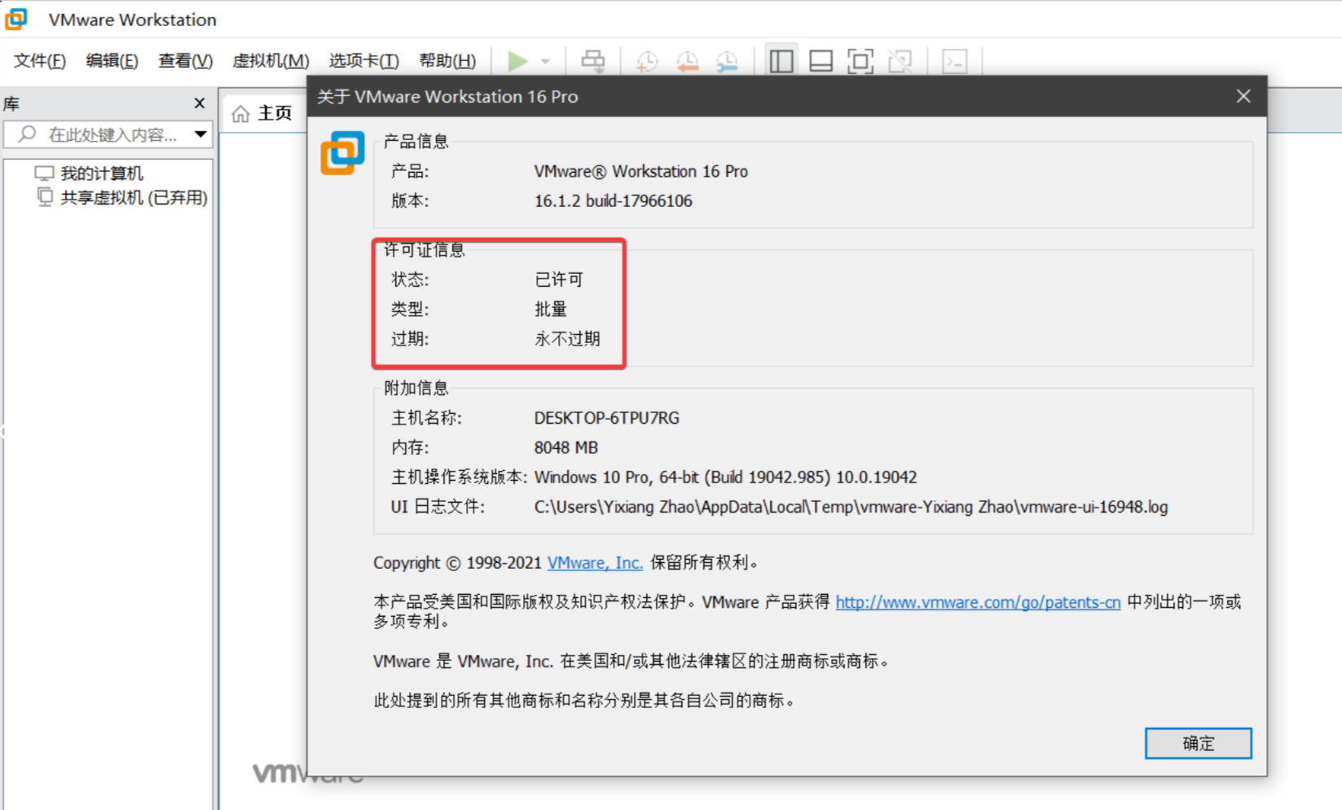Click the VMware logo in About dialog
The image size is (1342, 810).
pos(342,152)
